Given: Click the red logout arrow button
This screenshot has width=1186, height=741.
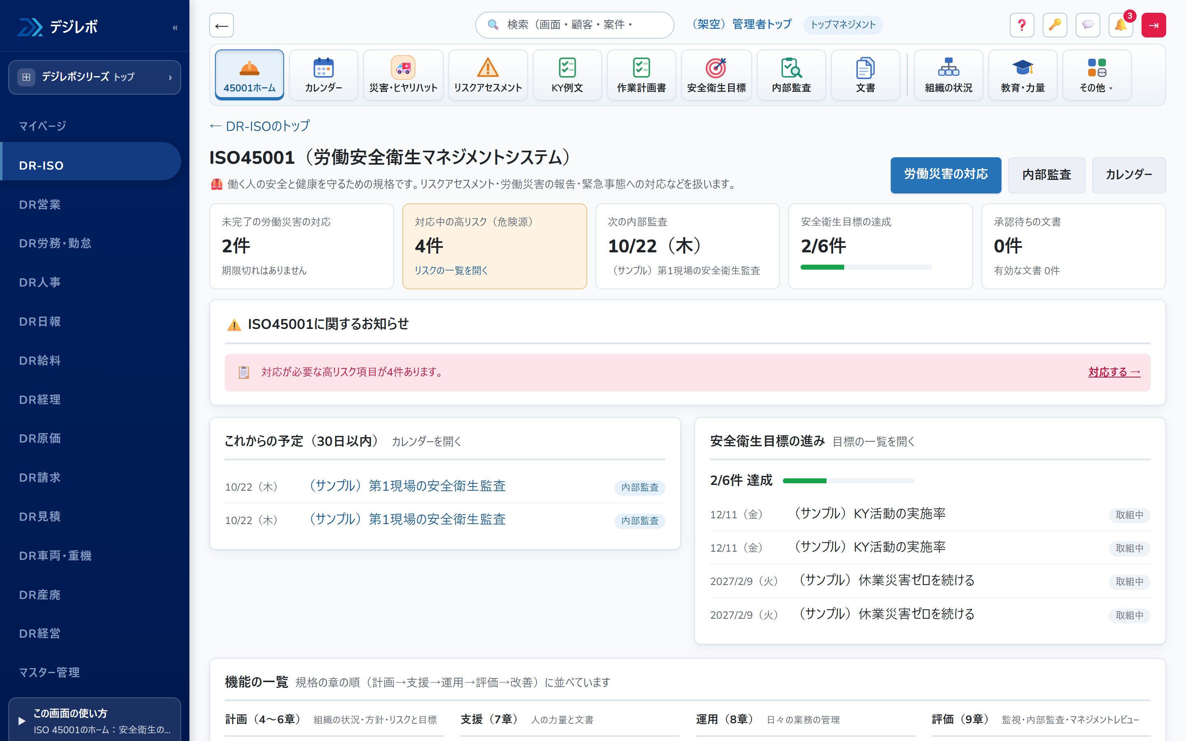Looking at the screenshot, I should coord(1153,25).
